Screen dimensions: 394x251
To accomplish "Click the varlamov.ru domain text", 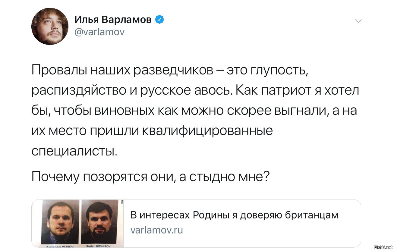I will (x=157, y=230).
